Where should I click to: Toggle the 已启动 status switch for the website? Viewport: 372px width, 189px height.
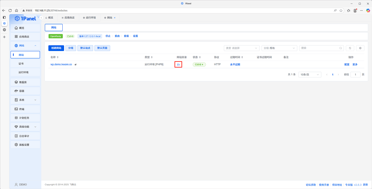[x=199, y=64]
